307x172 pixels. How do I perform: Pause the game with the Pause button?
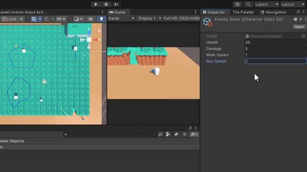pos(106,4)
